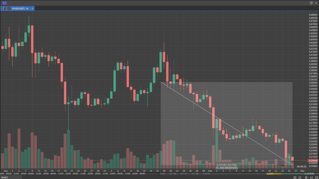
Task: Click the 06:40:52 candle countdown timer
Action: 302,167
